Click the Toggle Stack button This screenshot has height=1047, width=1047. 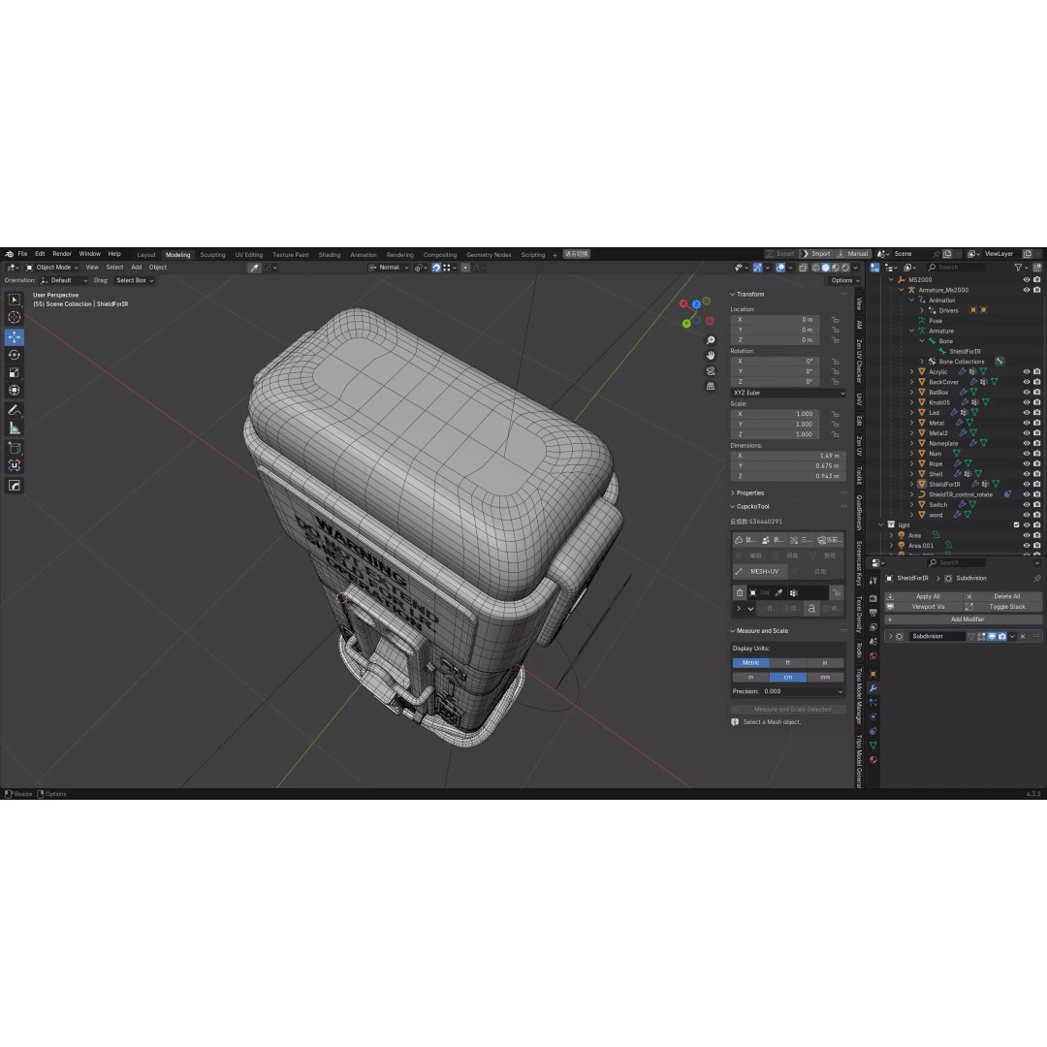pyautogui.click(x=1002, y=607)
